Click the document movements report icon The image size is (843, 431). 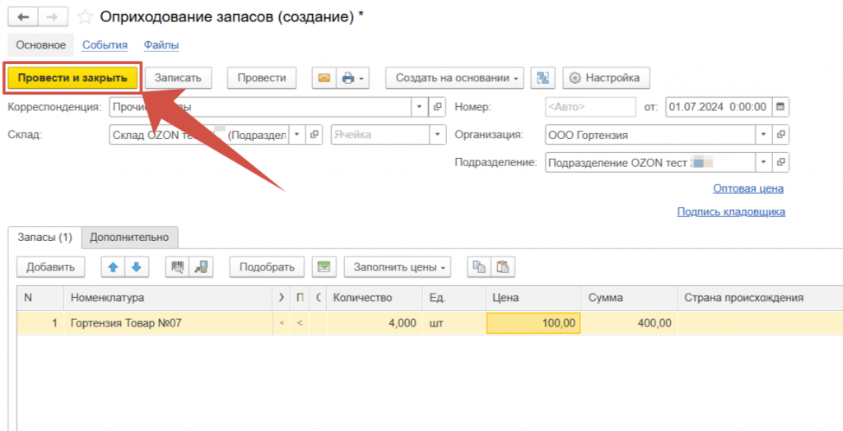543,78
